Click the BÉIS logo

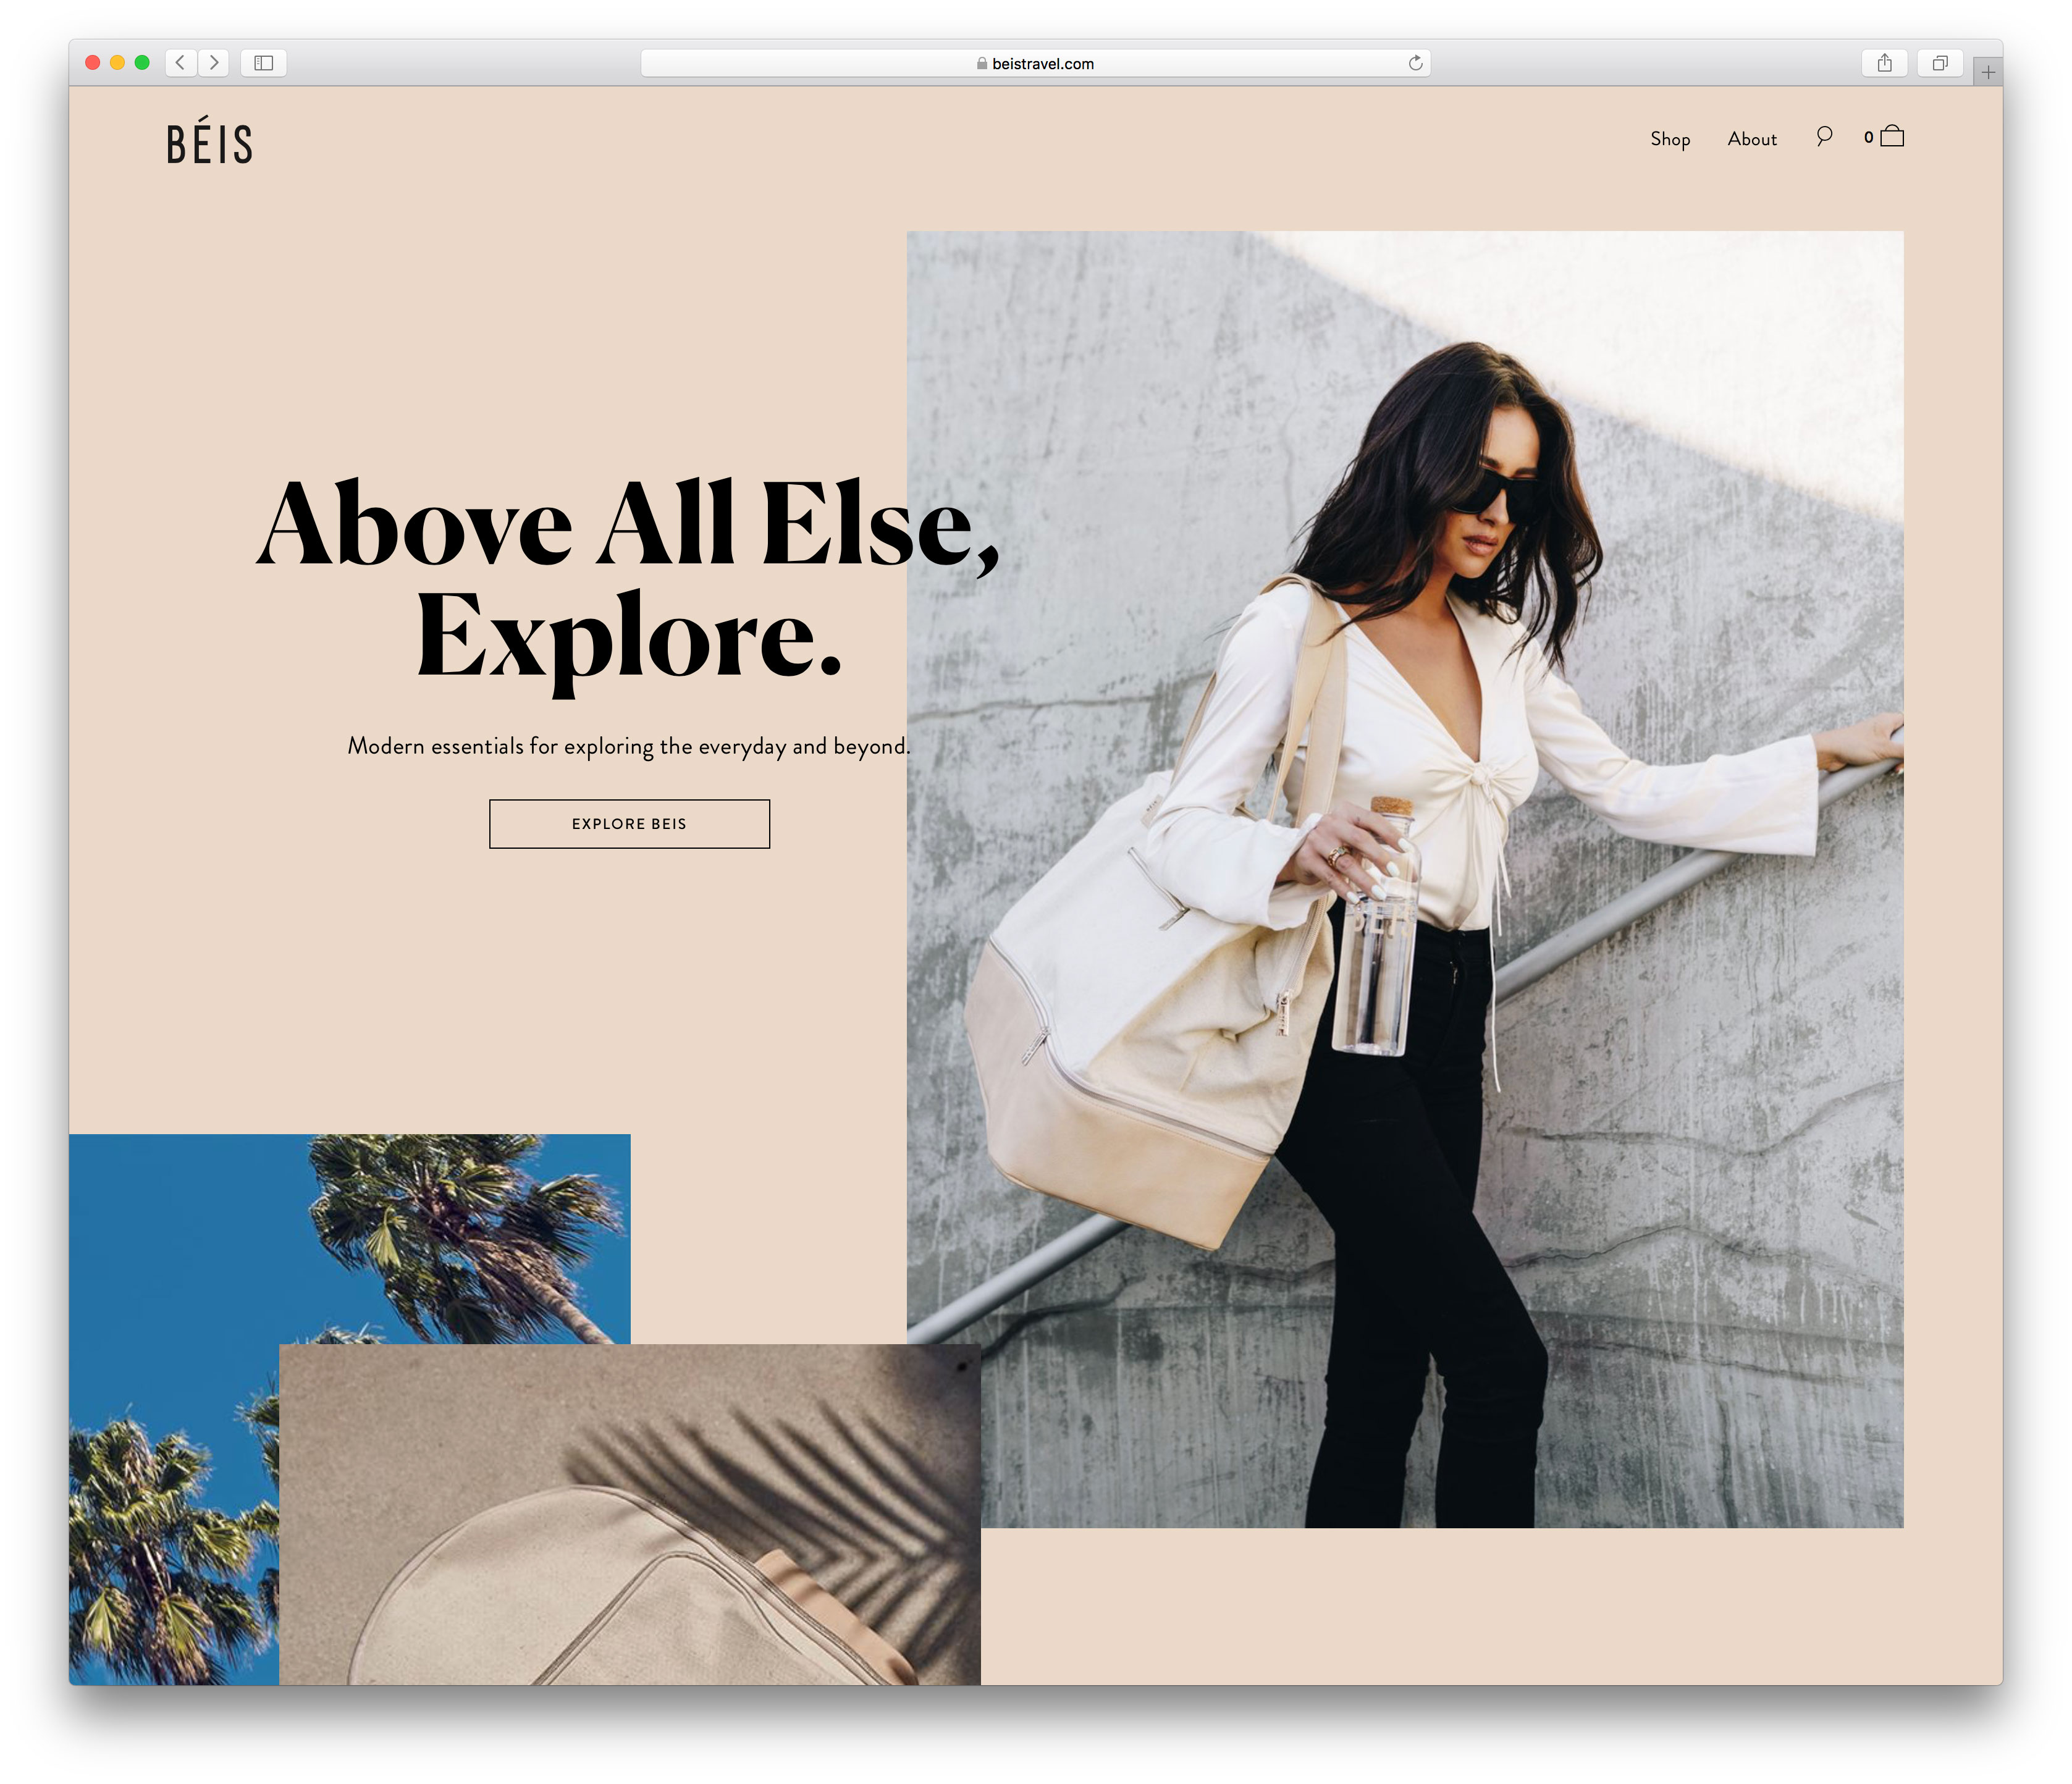[210, 143]
